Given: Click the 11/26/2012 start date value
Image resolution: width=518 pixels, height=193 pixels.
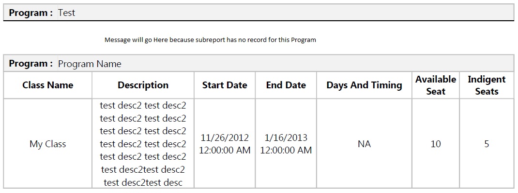Looking at the screenshot, I should pyautogui.click(x=225, y=138).
